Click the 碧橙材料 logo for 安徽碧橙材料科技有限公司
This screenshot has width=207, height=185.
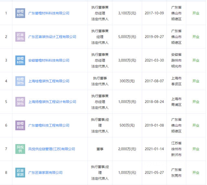click(x=20, y=60)
